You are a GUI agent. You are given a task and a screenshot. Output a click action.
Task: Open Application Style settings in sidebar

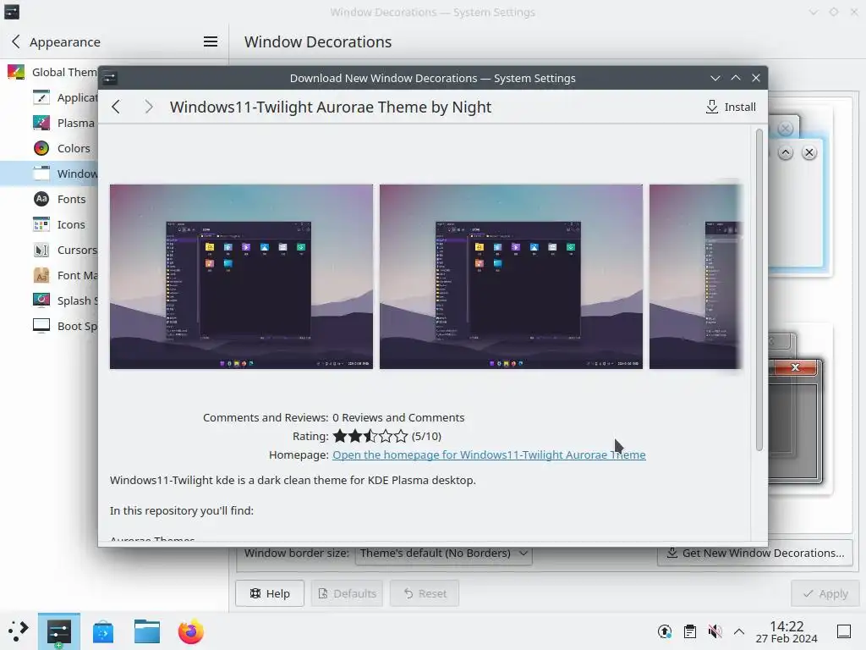coord(64,97)
